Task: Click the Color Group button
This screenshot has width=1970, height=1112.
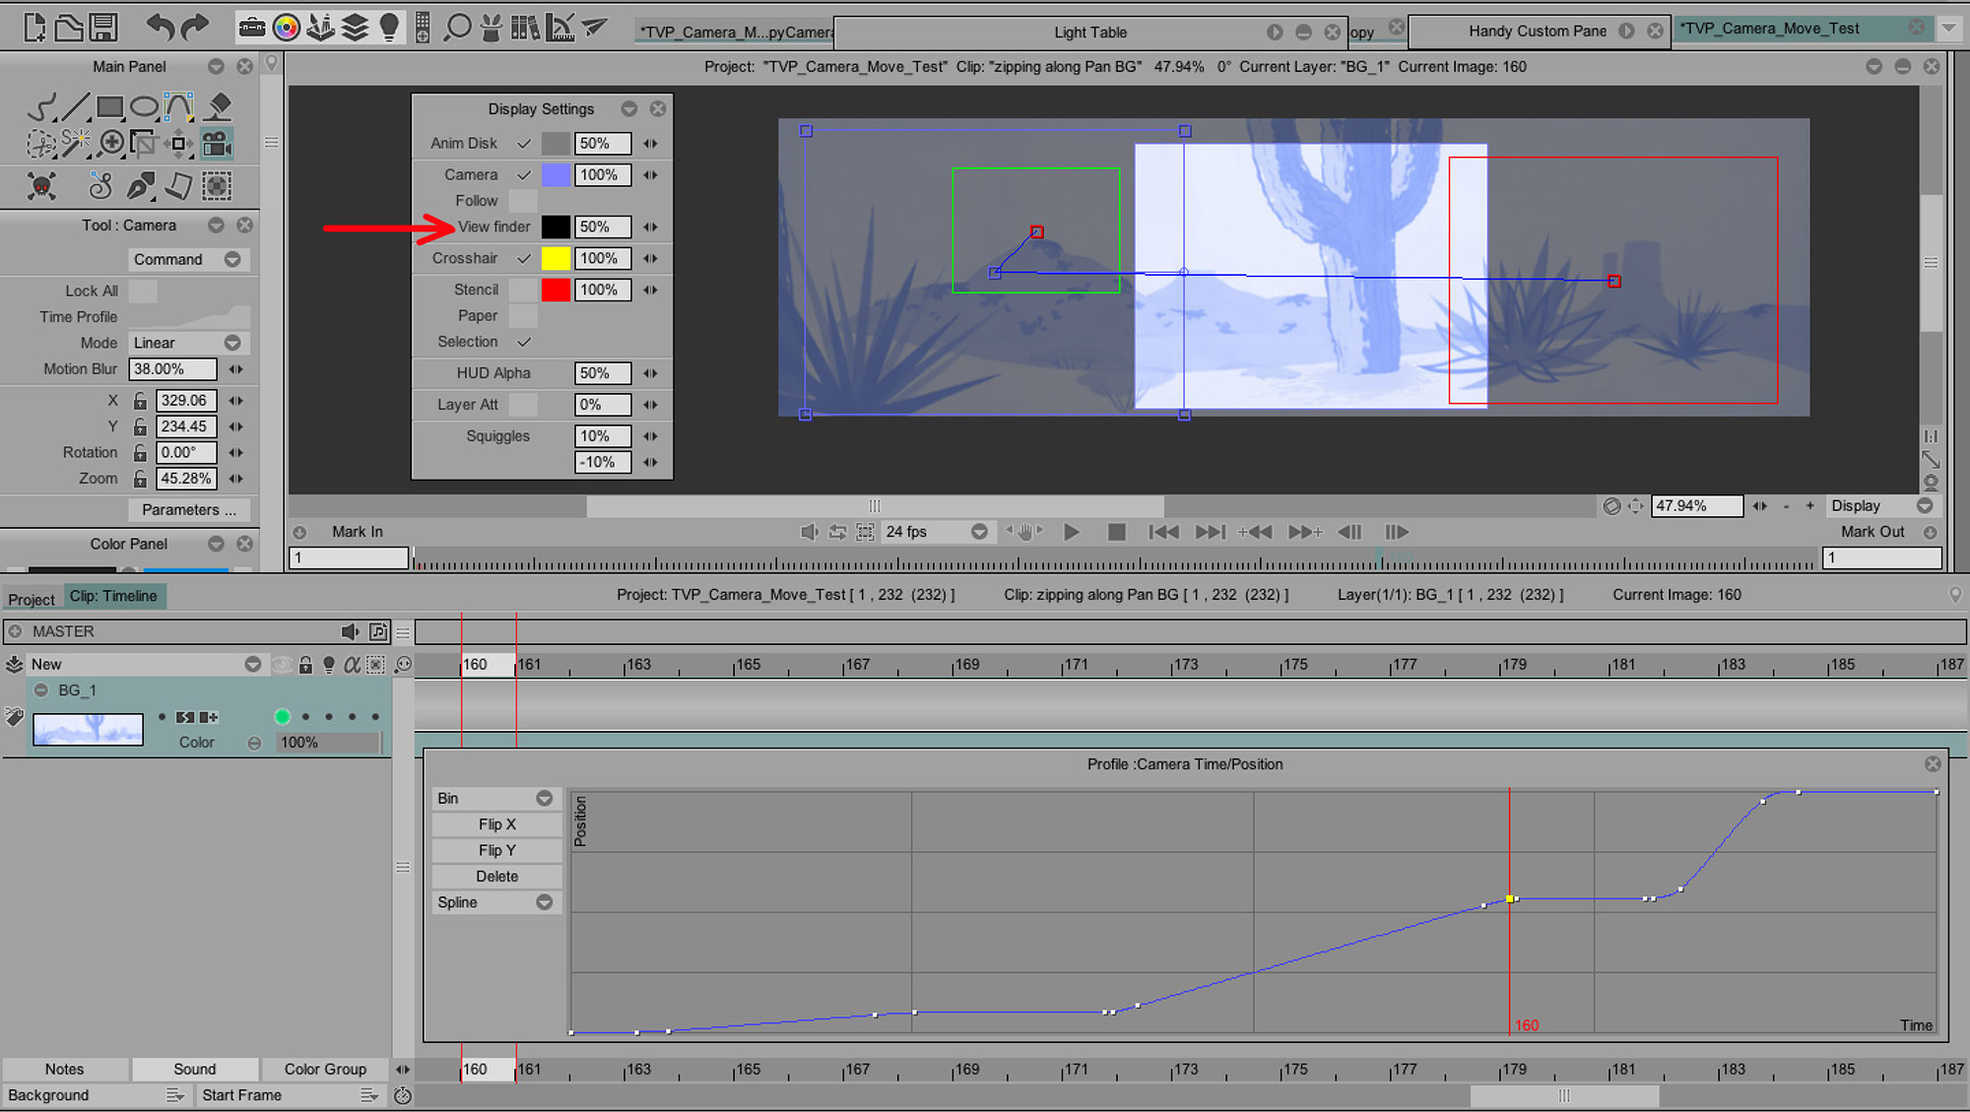Action: tap(325, 1070)
